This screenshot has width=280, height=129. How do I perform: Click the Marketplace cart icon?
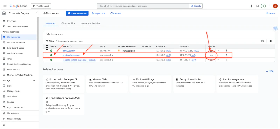click(x=4, y=113)
